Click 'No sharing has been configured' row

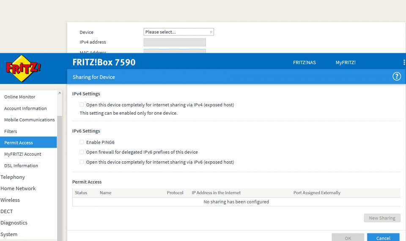(x=236, y=202)
